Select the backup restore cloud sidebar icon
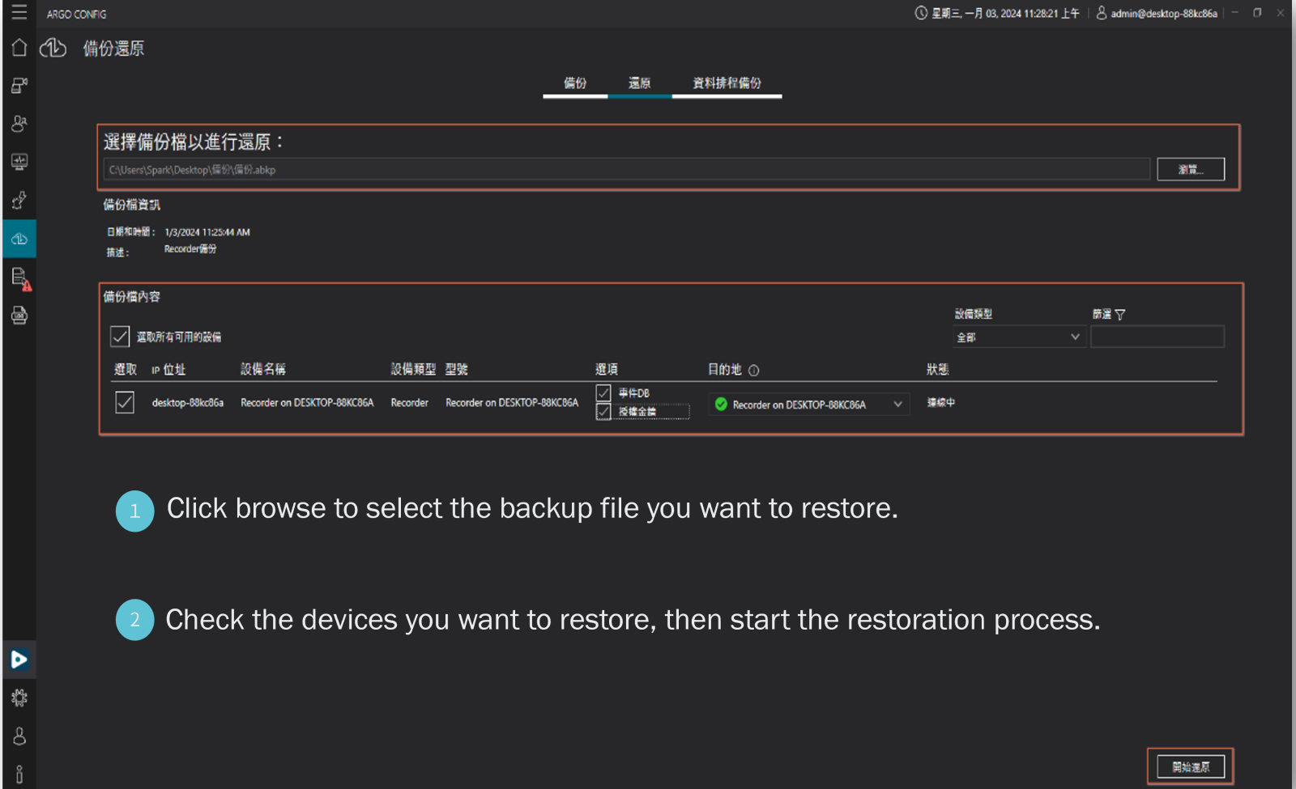The image size is (1296, 789). coord(19,239)
